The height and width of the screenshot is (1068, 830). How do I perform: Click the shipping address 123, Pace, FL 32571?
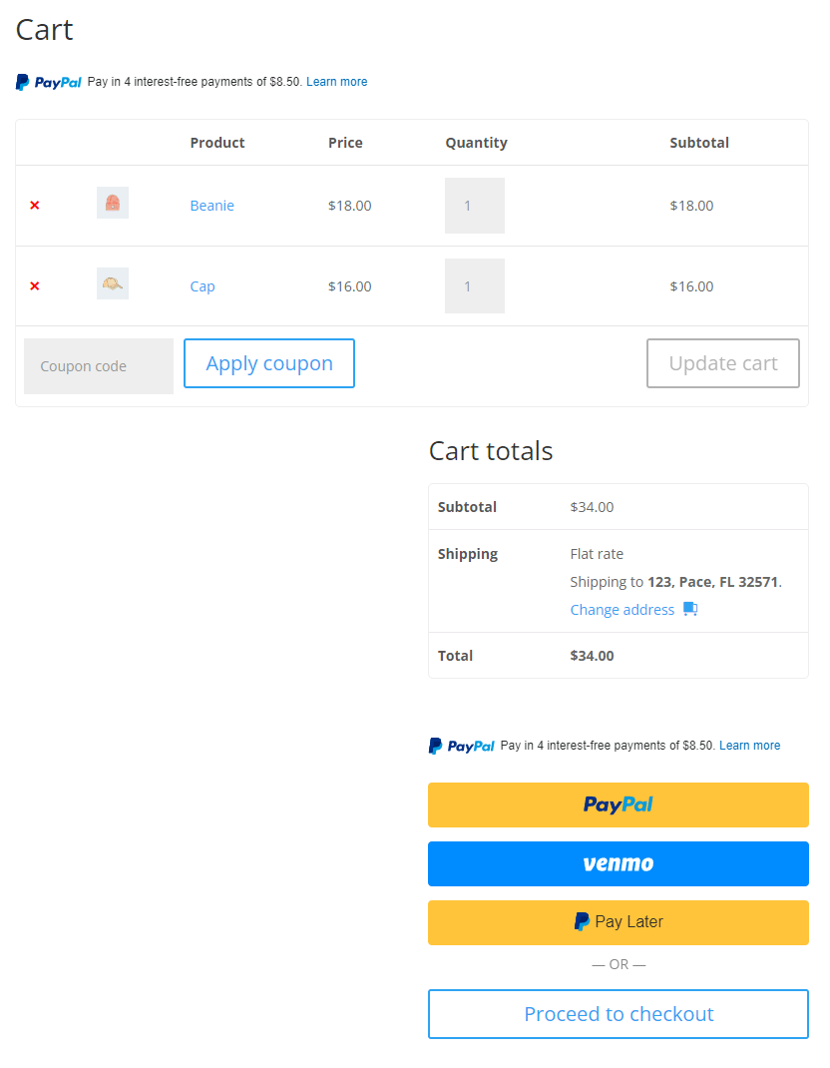(712, 582)
